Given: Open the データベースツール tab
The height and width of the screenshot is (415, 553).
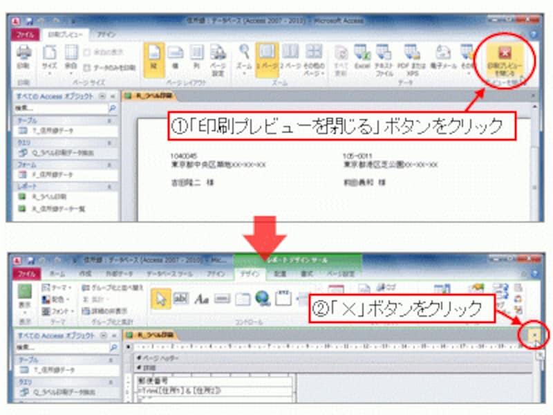Looking at the screenshot, I should point(169,274).
